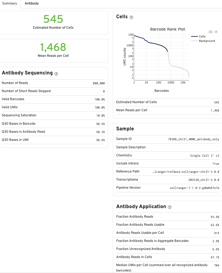Click the Fraction Antibody Reads row
Image resolution: width=222 pixels, height=273 pixels.
coord(168,217)
